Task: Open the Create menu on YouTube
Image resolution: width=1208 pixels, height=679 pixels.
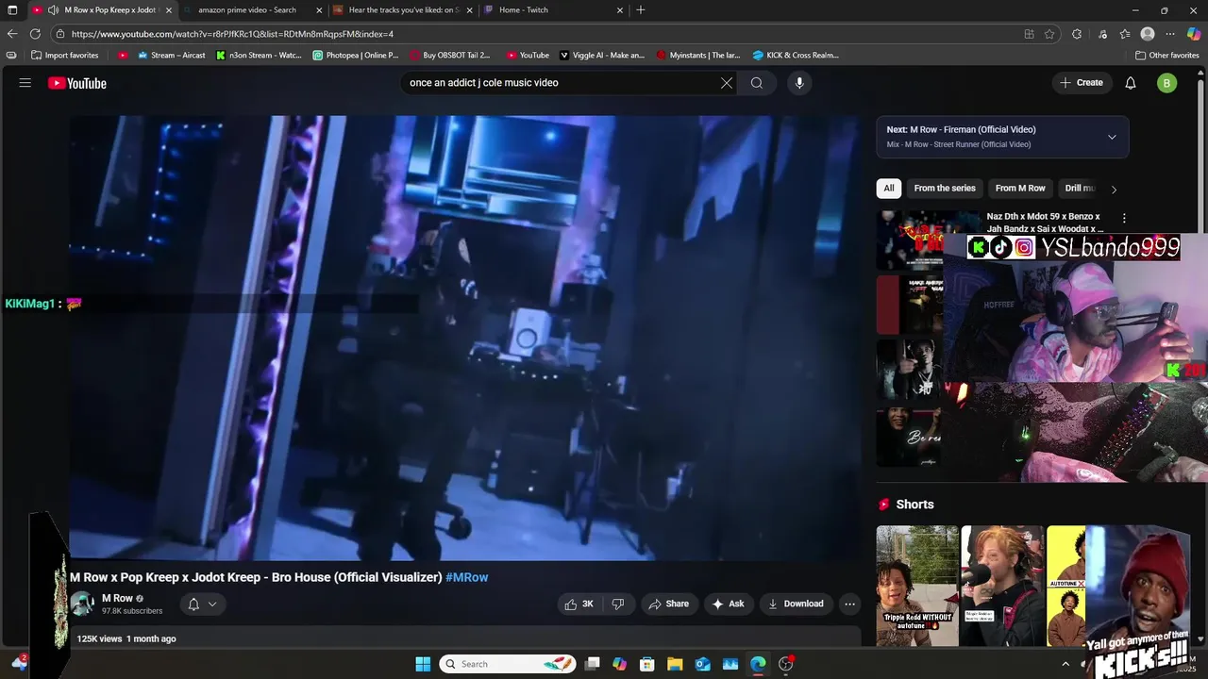Action: pyautogui.click(x=1082, y=83)
